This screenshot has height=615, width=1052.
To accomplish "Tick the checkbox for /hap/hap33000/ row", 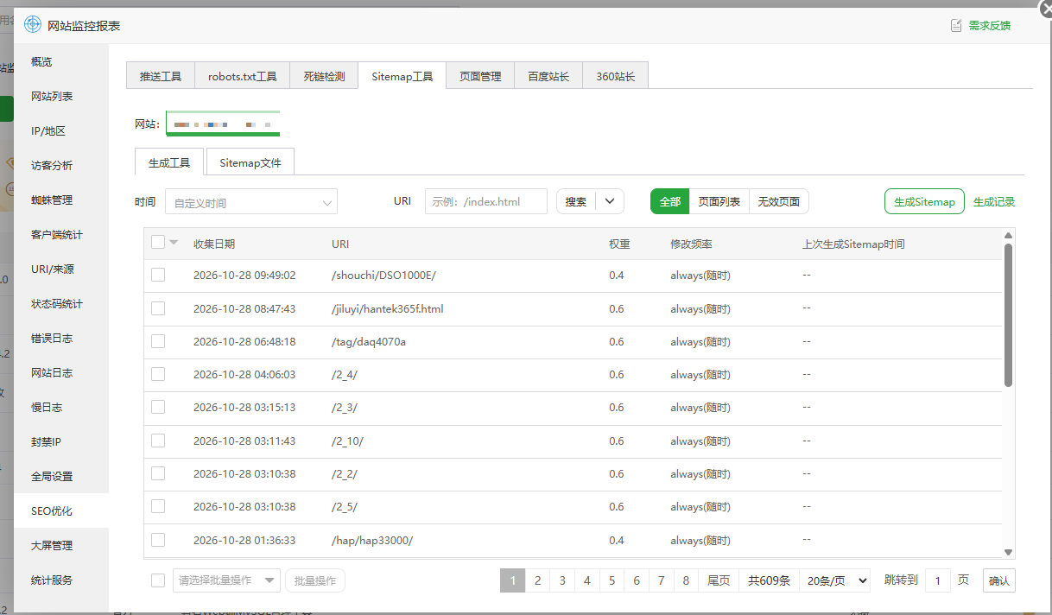I will (x=158, y=540).
